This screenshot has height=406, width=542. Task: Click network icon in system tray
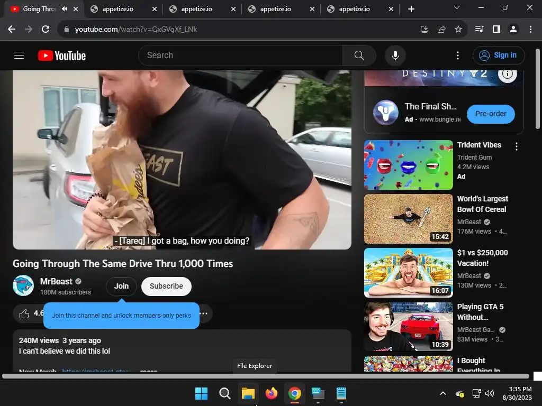coord(477,393)
